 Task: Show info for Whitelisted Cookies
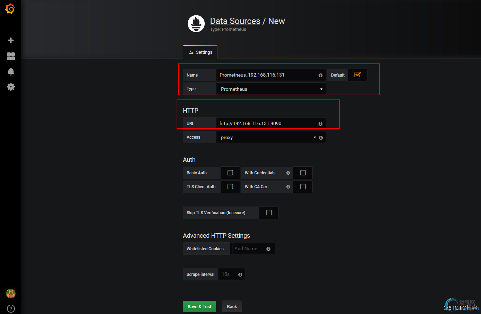pos(268,249)
